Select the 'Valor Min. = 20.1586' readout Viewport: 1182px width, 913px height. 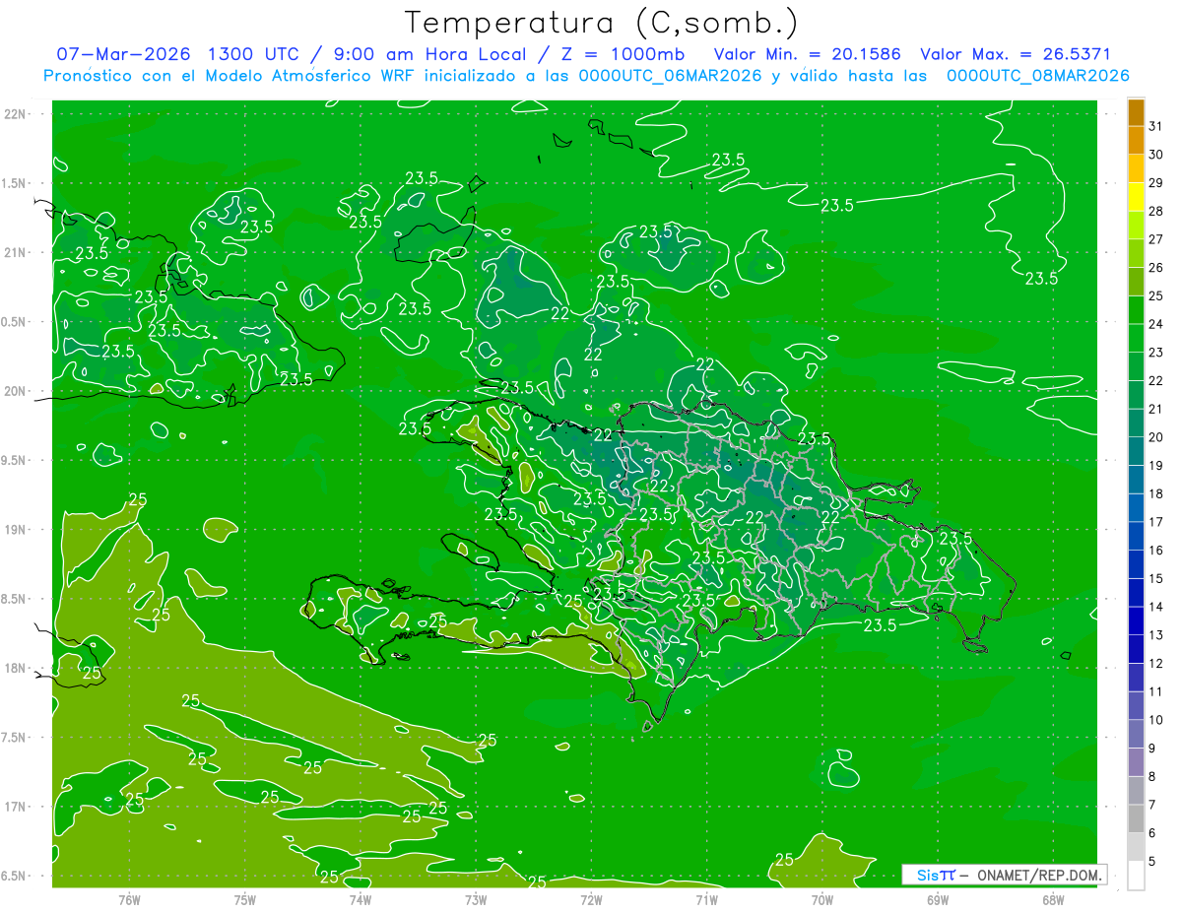(808, 54)
